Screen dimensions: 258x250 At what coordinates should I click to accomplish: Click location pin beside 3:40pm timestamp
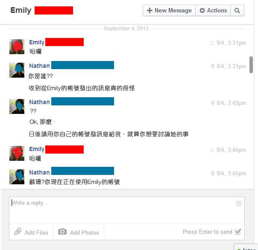[x=213, y=103]
